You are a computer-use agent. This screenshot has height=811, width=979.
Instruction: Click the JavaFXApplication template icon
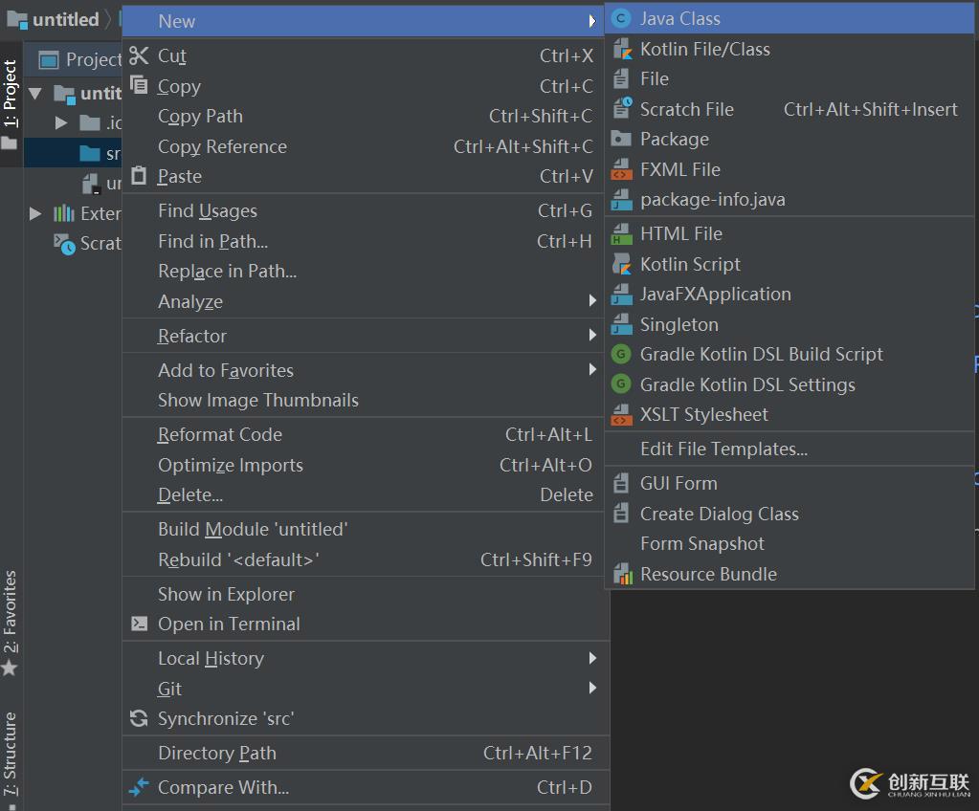pyautogui.click(x=621, y=294)
